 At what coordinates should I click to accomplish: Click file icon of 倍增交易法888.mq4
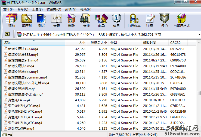(5, 55)
